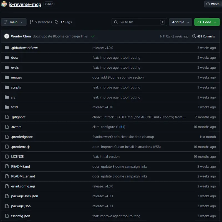222x222 pixels.
Task: Open the README_en.md file
Action: click(23, 176)
